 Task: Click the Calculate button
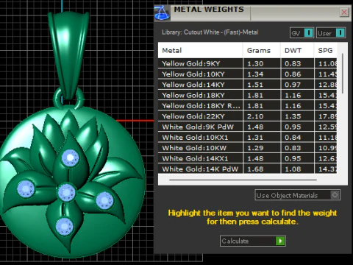[253, 241]
